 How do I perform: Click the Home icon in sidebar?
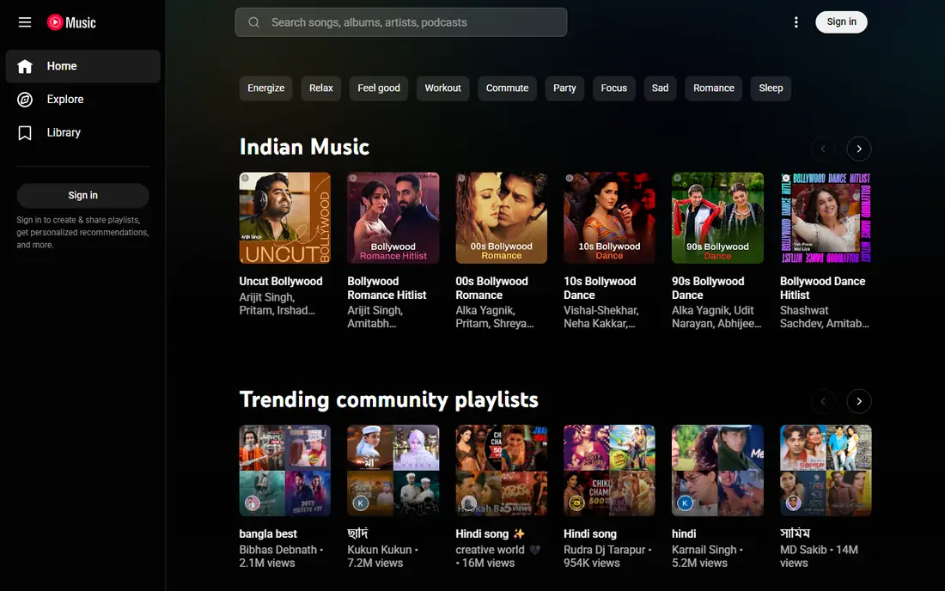point(25,66)
